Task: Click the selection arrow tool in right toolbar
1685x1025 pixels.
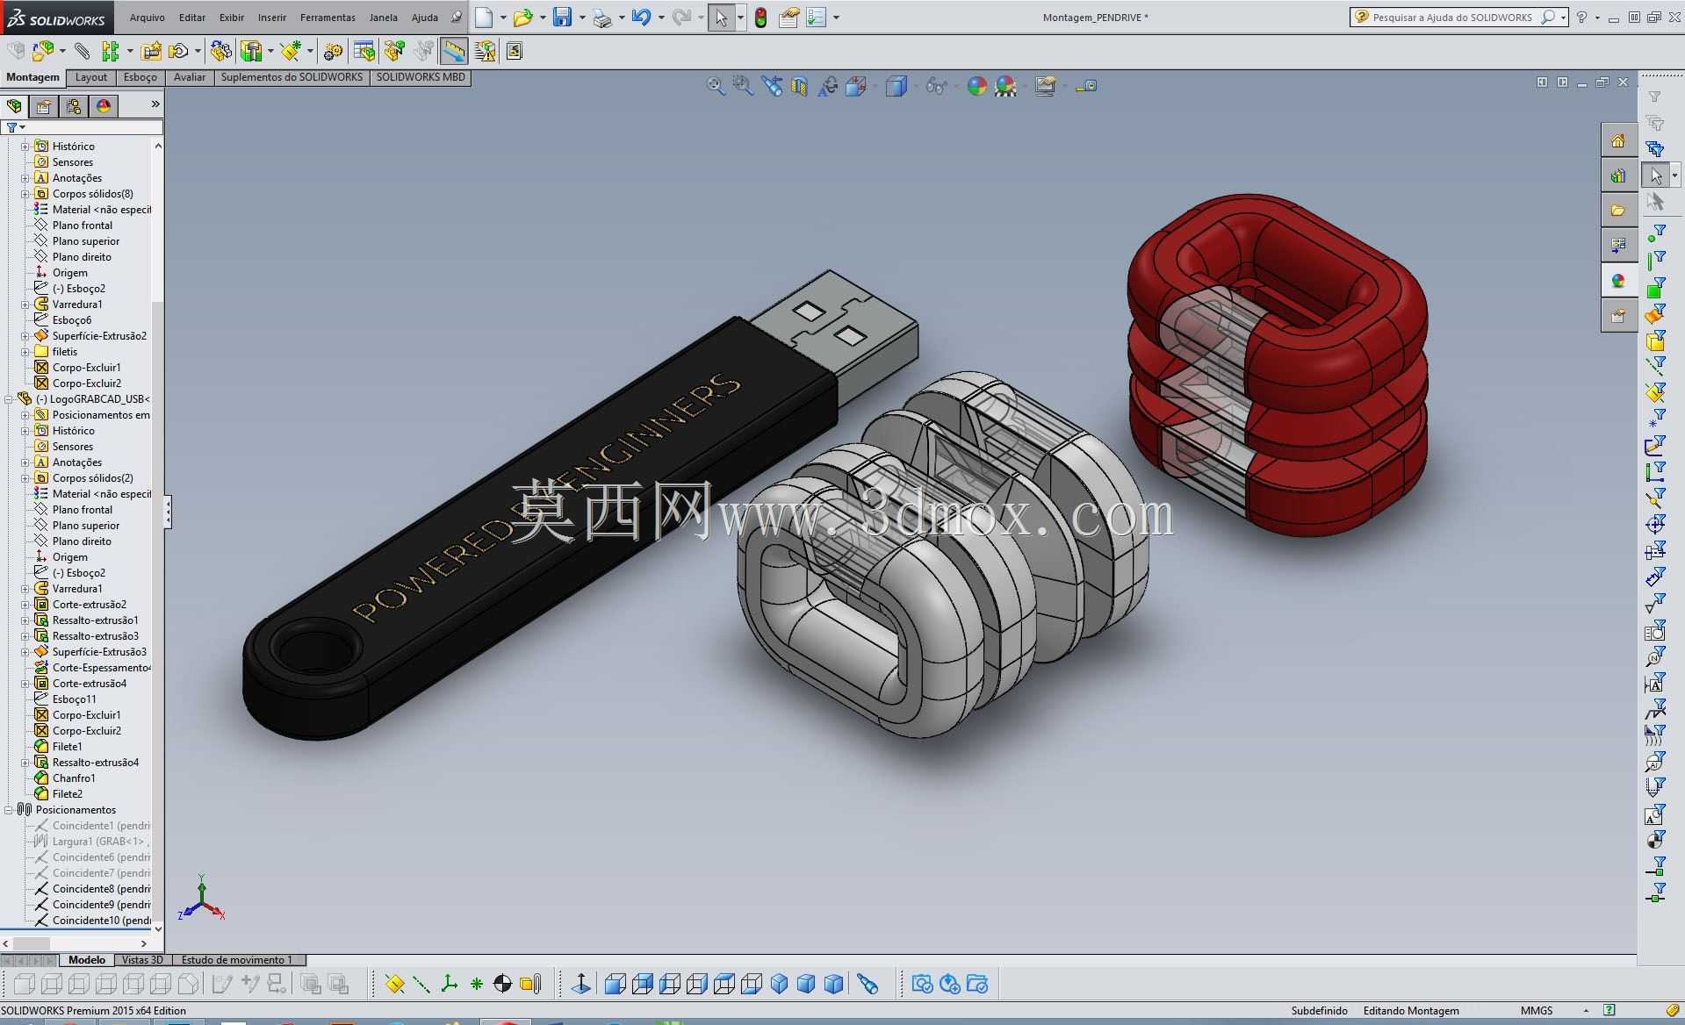Action: (x=1656, y=176)
